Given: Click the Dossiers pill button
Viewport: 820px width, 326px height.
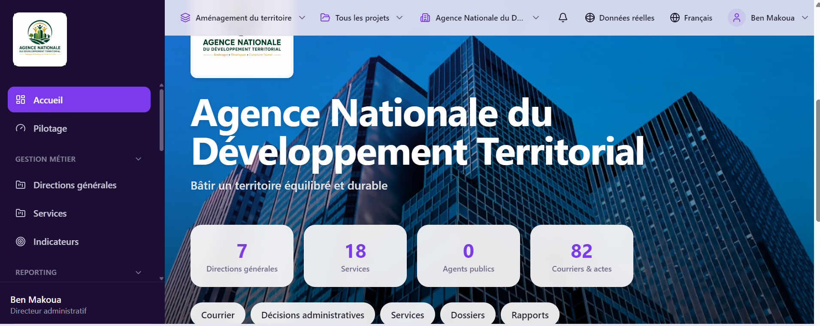Looking at the screenshot, I should (x=468, y=314).
